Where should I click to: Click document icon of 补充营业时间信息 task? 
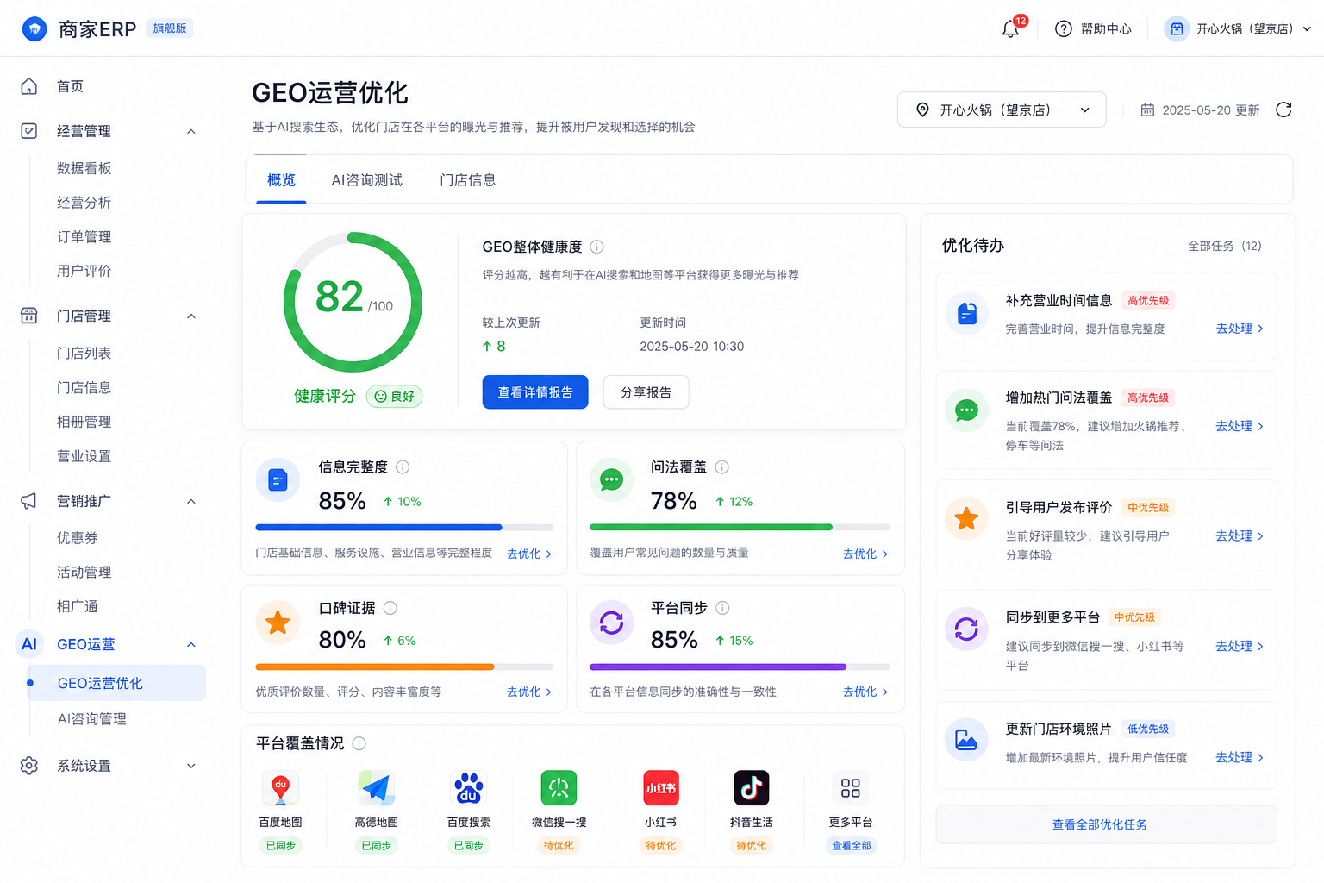pyautogui.click(x=967, y=314)
